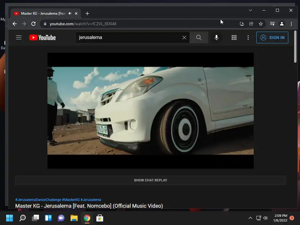The image size is (300, 225).
Task: Open Windows taskbar search
Action: [23, 218]
